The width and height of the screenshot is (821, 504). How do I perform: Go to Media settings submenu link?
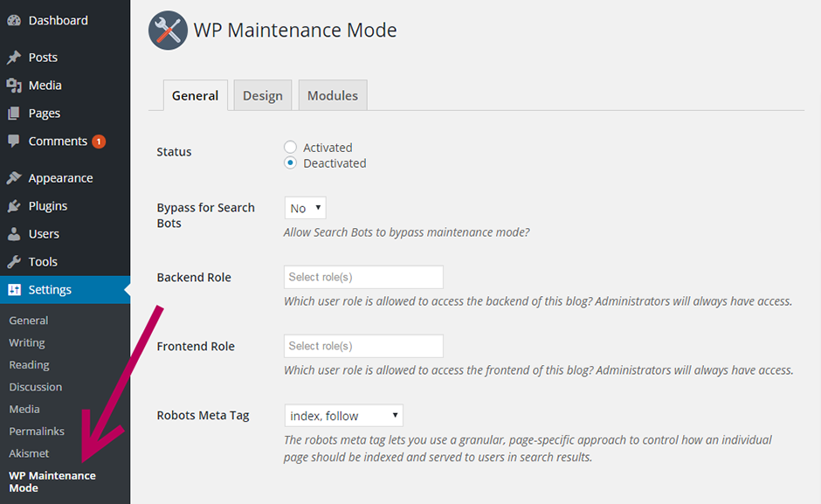click(x=24, y=409)
